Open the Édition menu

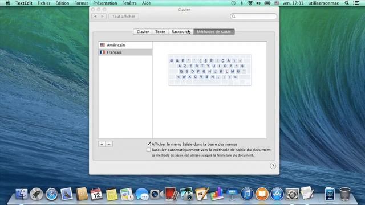tap(62, 3)
